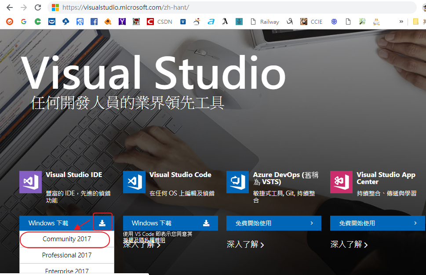426x275 pixels.
Task: Open the gothic letter A bookmark
Action: [x=225, y=22]
